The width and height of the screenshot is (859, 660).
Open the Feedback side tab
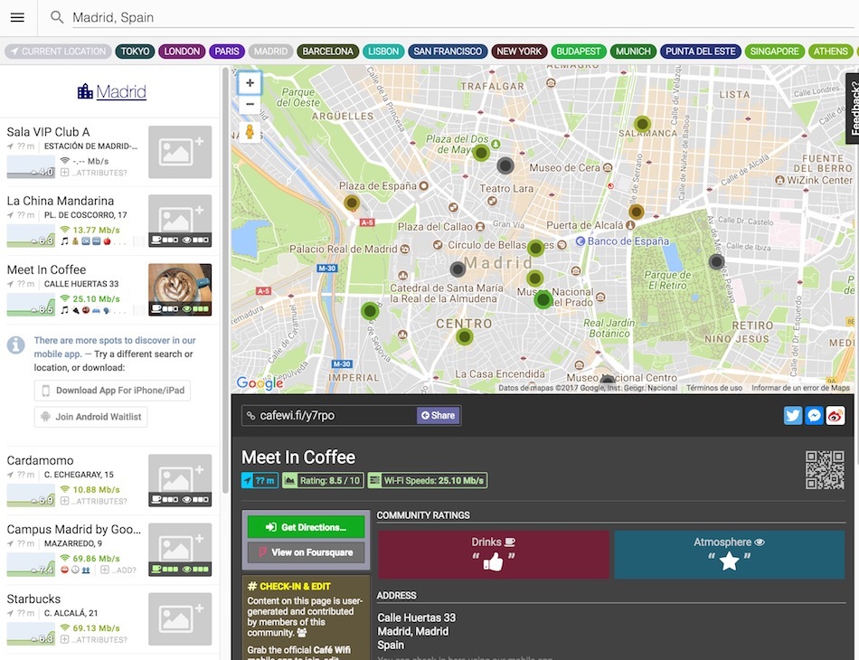851,108
